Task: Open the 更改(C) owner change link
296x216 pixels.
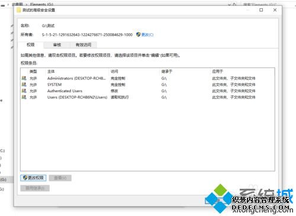Action: 147,35
